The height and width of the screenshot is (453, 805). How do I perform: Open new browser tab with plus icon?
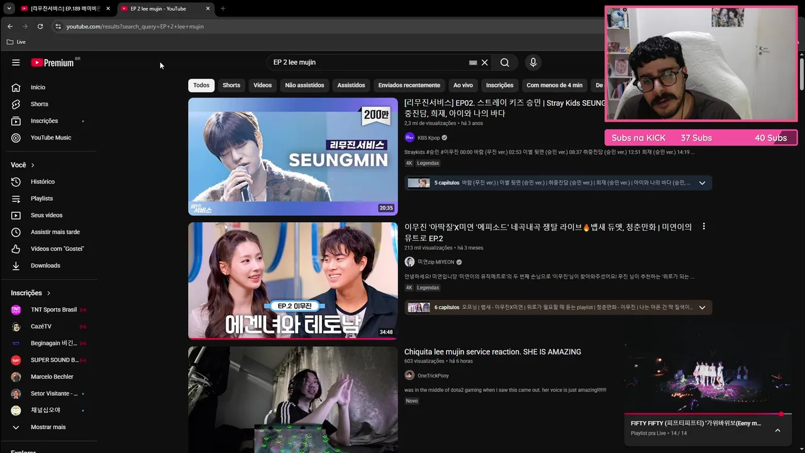(x=223, y=8)
